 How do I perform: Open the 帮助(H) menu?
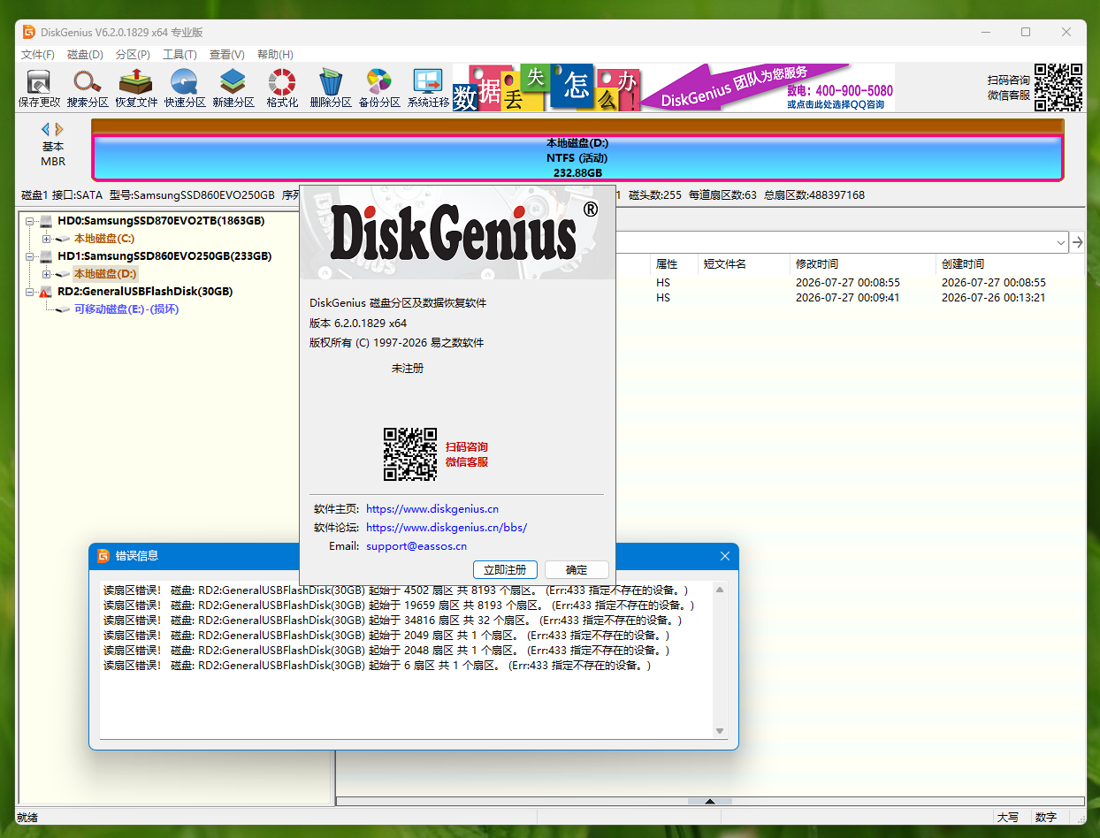click(x=275, y=55)
